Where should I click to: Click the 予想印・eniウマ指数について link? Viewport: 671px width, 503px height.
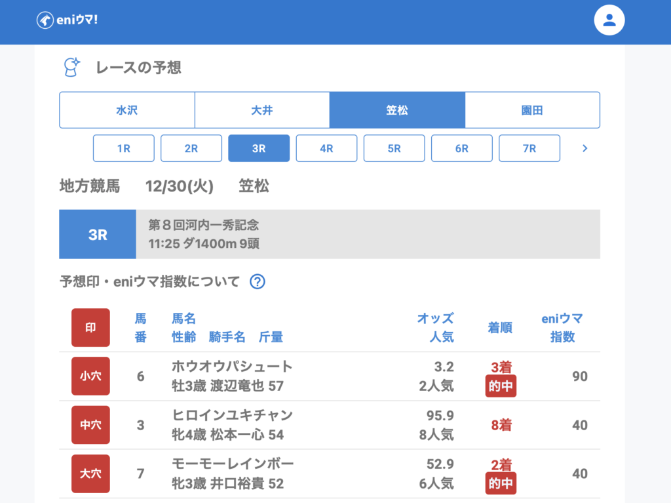[149, 282]
